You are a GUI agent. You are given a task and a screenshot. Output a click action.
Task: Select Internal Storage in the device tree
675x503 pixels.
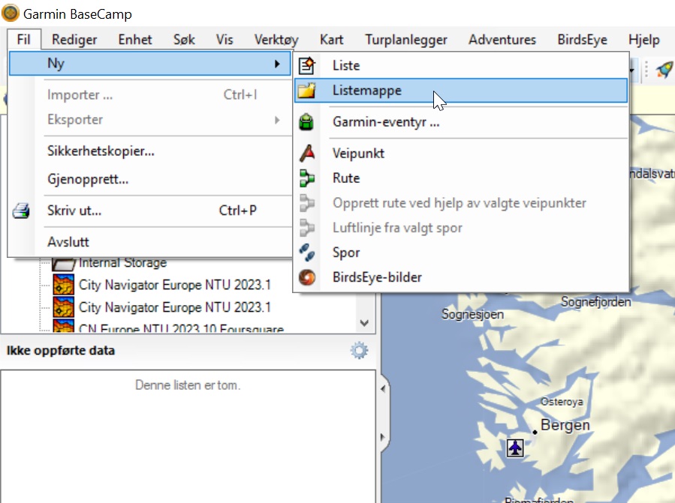click(x=122, y=263)
